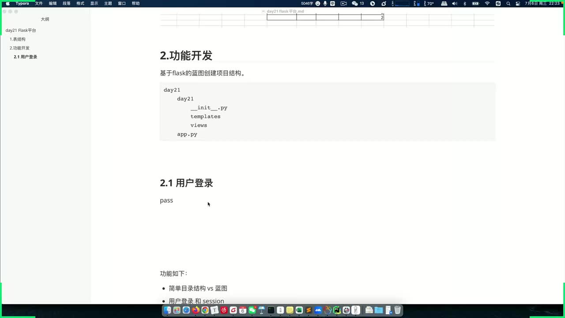This screenshot has height=318, width=565.
Task: Open the Typora application menu
Action: 23,4
